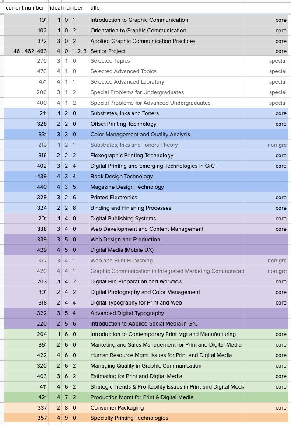Select 'Special Problems for Undergraduates' cell

[166, 92]
